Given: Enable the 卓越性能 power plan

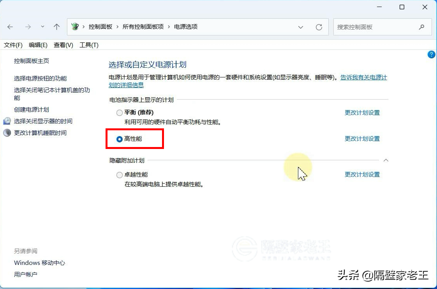Looking at the screenshot, I should click(x=119, y=175).
